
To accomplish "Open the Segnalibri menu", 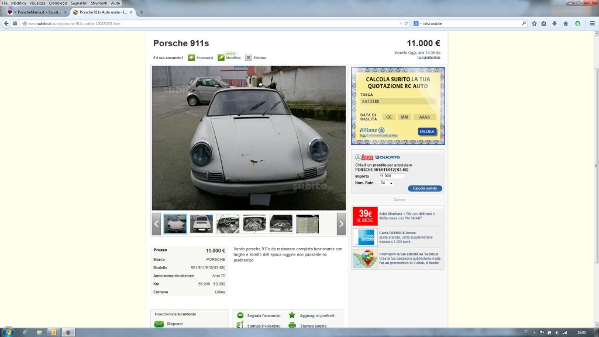I will point(79,3).
